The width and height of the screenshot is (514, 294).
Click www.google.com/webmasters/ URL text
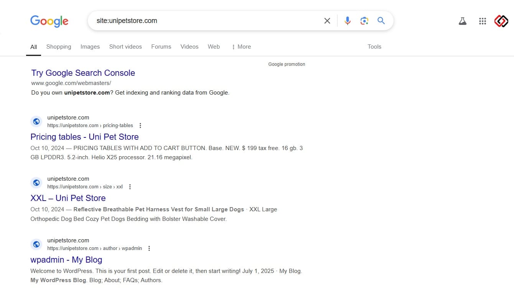coord(71,83)
